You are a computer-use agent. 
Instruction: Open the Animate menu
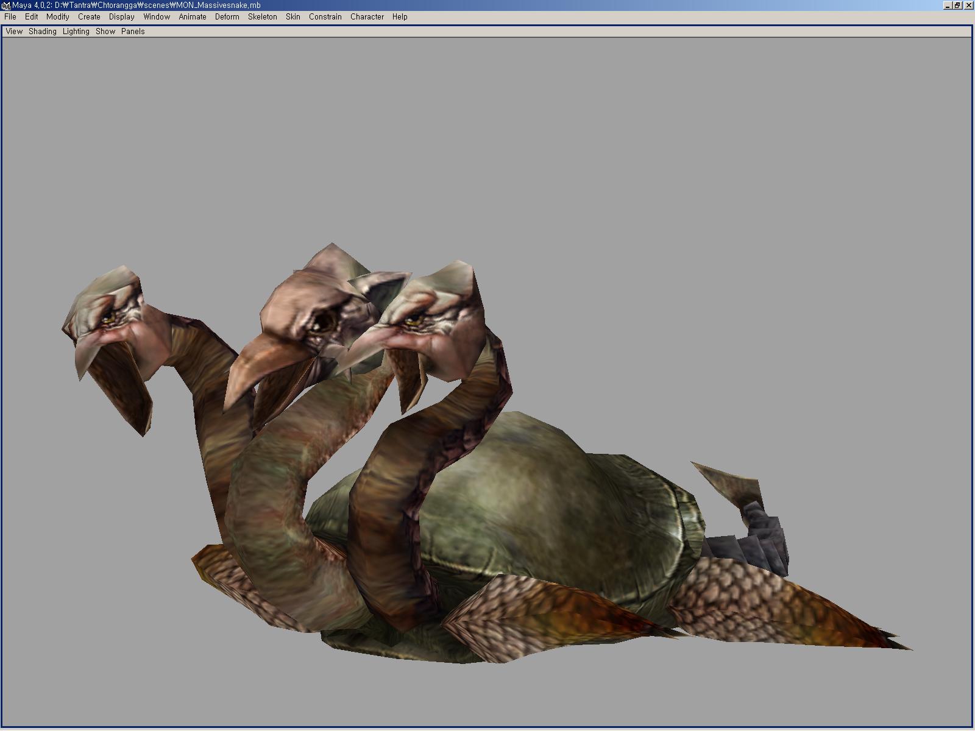193,17
